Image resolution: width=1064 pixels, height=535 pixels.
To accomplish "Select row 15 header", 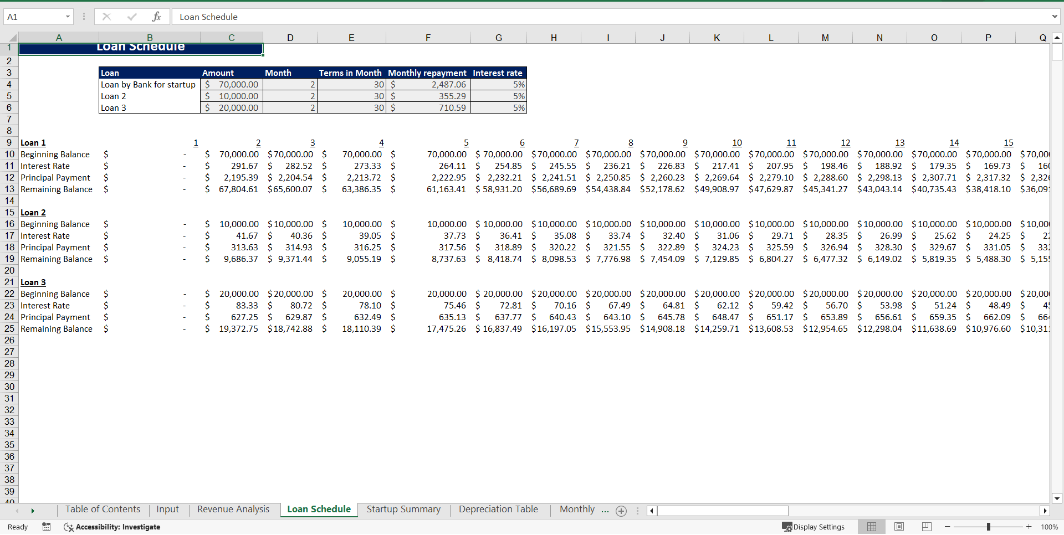I will (x=9, y=212).
